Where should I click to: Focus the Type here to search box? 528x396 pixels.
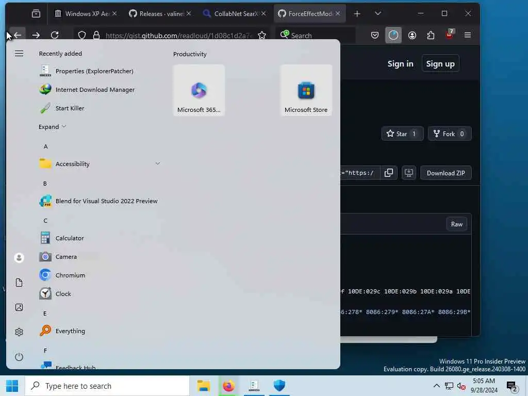tap(107, 386)
